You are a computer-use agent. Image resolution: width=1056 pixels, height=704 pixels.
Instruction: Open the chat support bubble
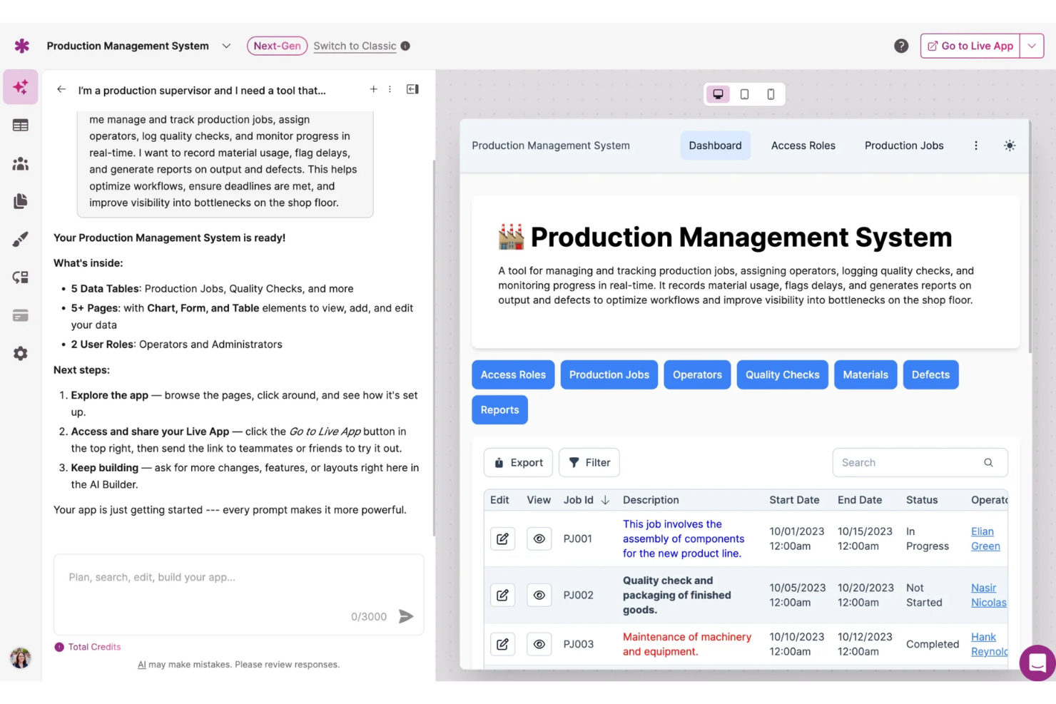1037,663
